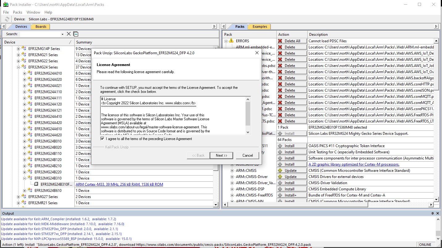This screenshot has width=442, height=248.
Task: Click the EFR32MG24A020 device icon
Action: tap(30, 79)
